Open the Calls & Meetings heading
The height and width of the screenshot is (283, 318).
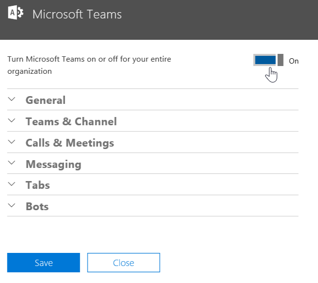(x=70, y=143)
